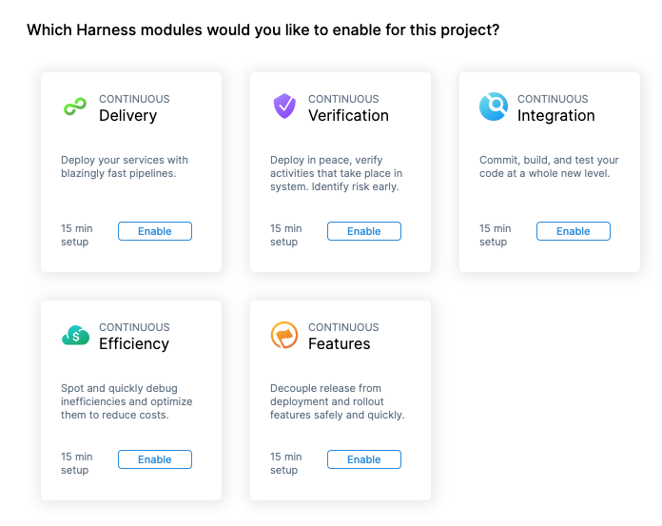662x526 pixels.
Task: Enable the Continuous Integration module
Action: pyautogui.click(x=574, y=231)
